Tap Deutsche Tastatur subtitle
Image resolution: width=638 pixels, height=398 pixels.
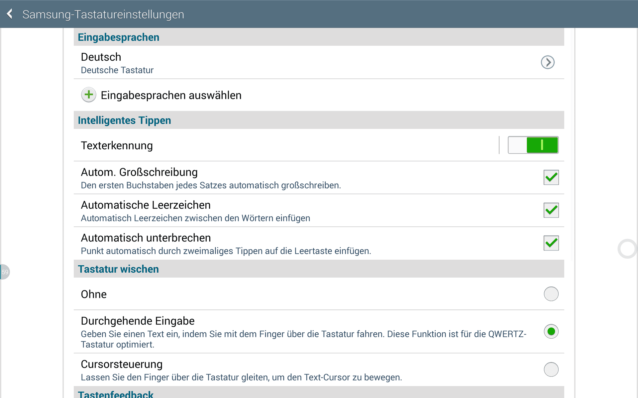tap(117, 70)
